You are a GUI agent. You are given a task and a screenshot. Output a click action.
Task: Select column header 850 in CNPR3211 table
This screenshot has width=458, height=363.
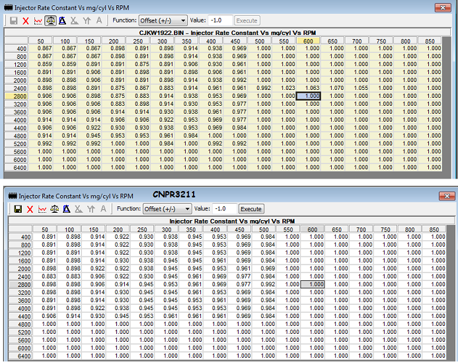(x=434, y=229)
